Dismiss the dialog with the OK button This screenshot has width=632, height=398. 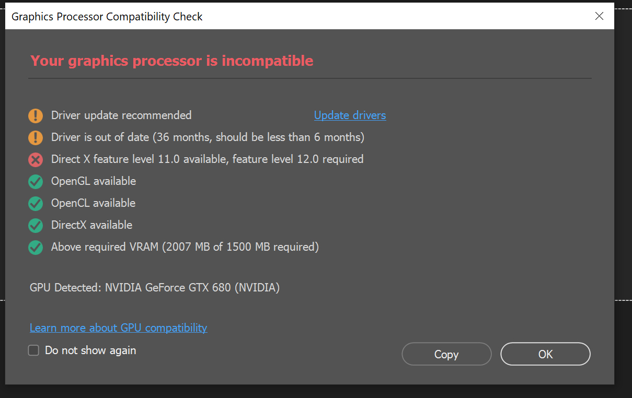pyautogui.click(x=545, y=354)
